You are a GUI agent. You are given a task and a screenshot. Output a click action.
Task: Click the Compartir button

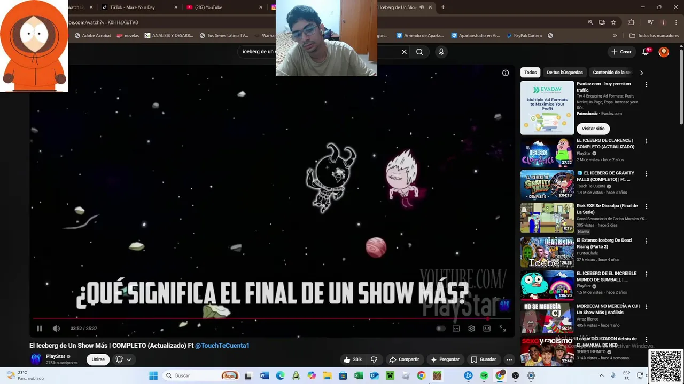(404, 359)
